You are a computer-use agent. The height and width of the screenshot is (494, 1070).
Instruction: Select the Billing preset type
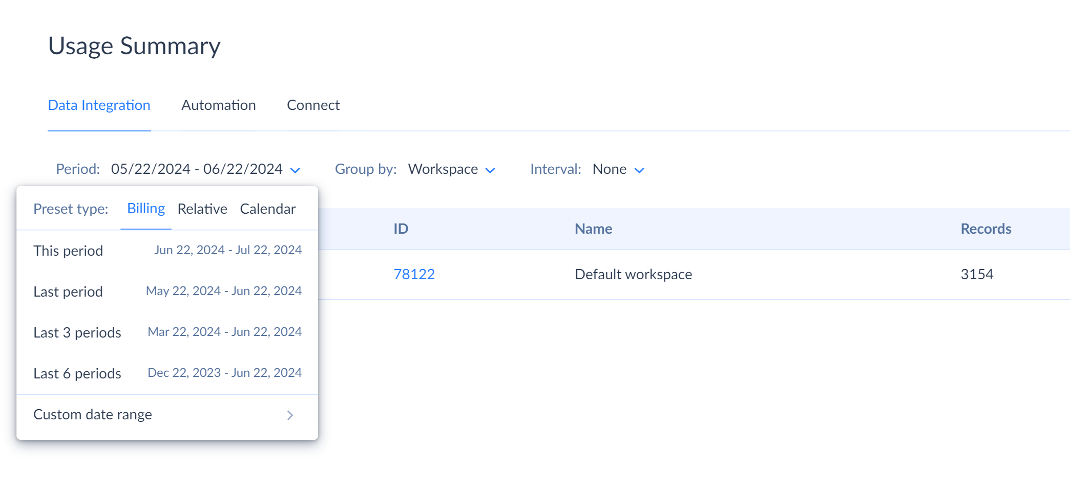click(x=146, y=209)
